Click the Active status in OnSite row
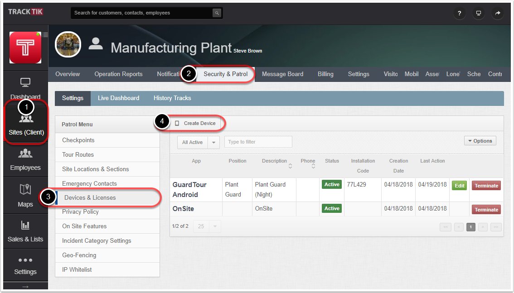The height and width of the screenshot is (293, 514). (332, 208)
